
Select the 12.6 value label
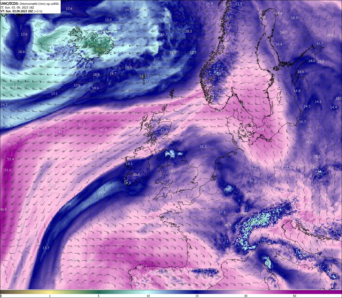(68, 204)
